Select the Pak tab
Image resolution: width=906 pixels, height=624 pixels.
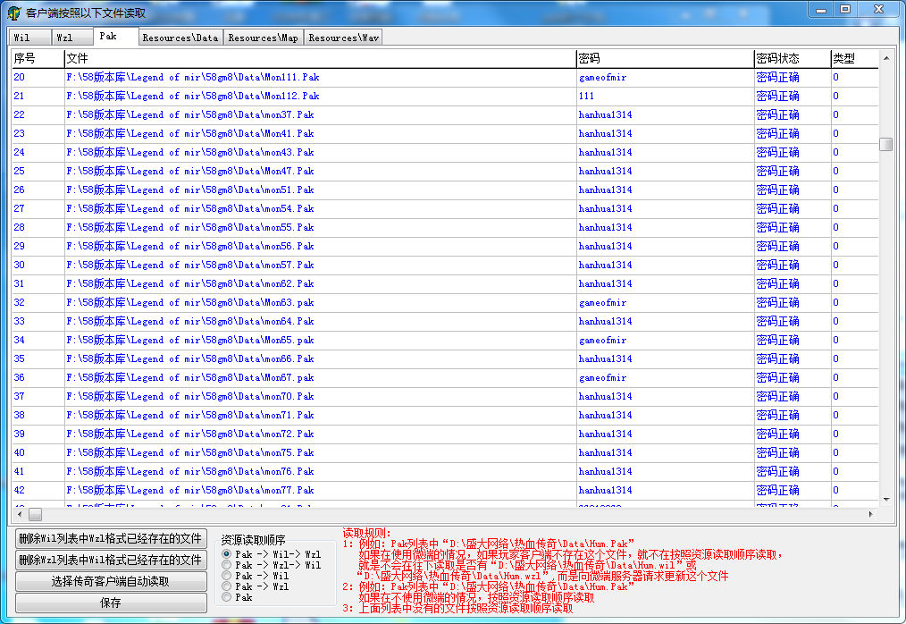(115, 36)
